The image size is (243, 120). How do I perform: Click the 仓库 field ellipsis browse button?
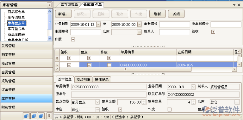139,32
